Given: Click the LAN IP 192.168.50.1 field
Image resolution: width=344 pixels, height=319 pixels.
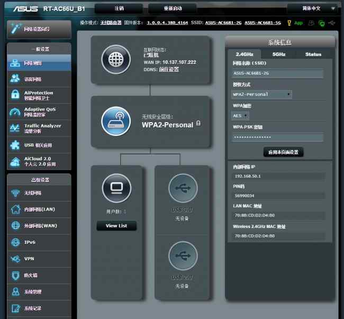Looking at the screenshot, I should pyautogui.click(x=278, y=176).
